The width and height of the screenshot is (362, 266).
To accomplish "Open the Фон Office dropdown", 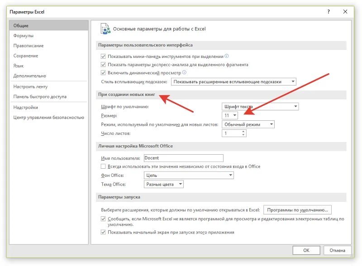I will pos(189,175).
